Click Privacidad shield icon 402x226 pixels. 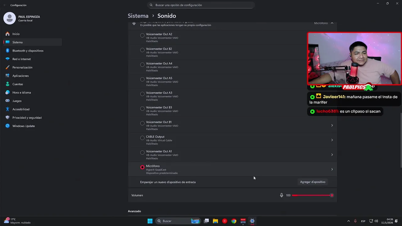coord(8,118)
